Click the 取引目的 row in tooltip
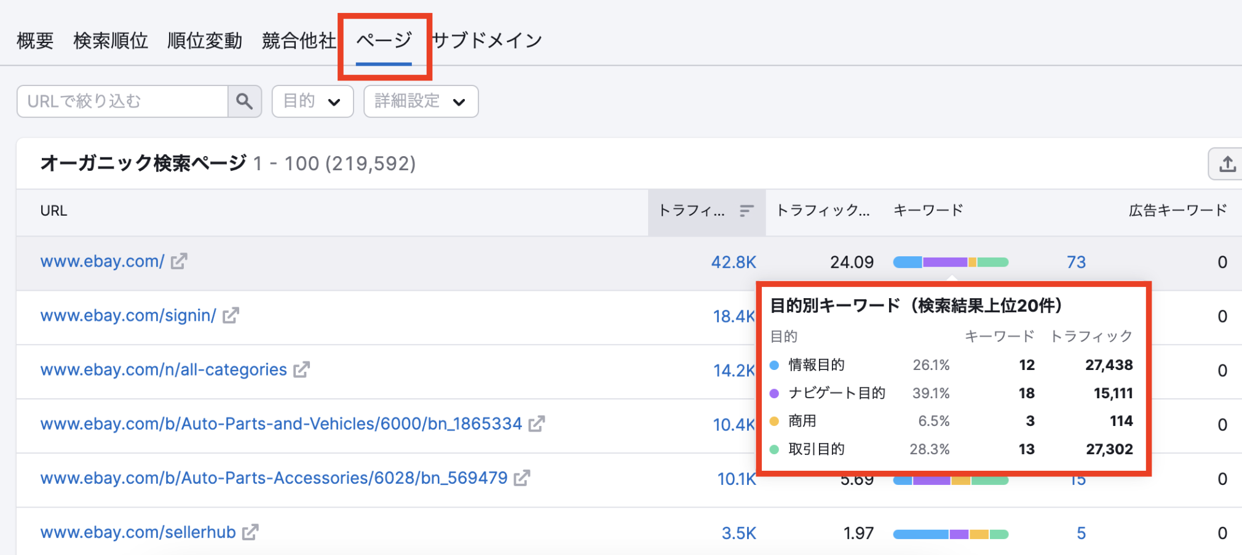This screenshot has height=555, width=1242. click(x=951, y=449)
